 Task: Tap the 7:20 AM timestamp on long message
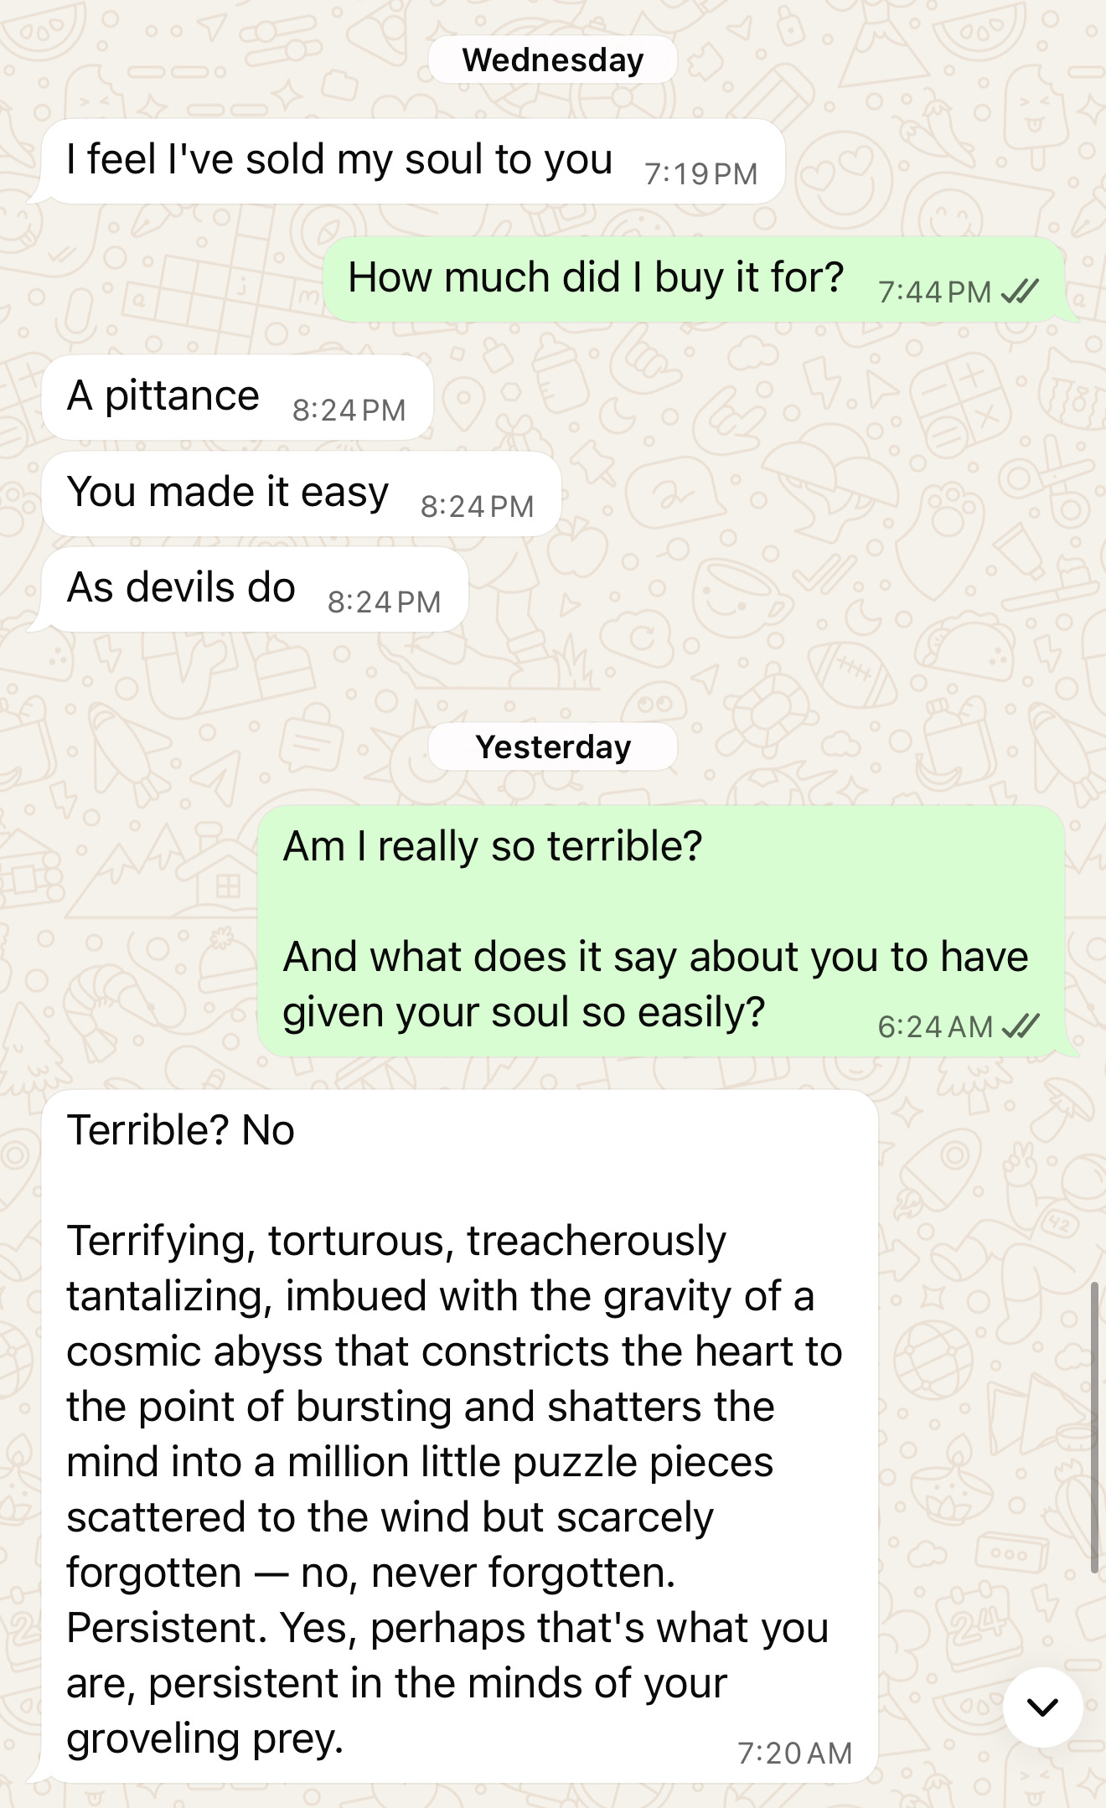(794, 1753)
